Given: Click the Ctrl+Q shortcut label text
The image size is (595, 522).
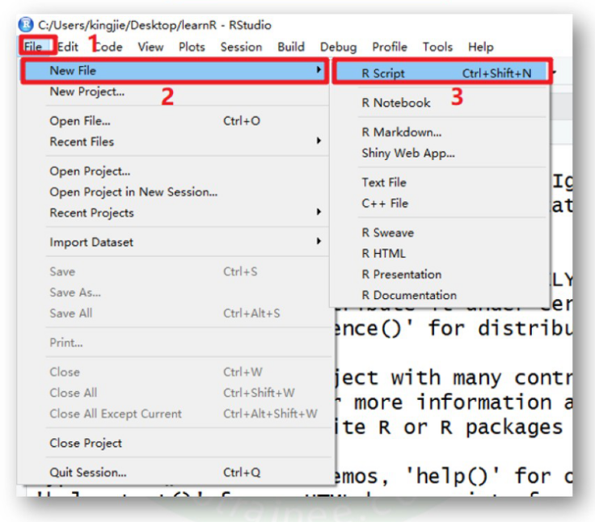Looking at the screenshot, I should tap(242, 472).
